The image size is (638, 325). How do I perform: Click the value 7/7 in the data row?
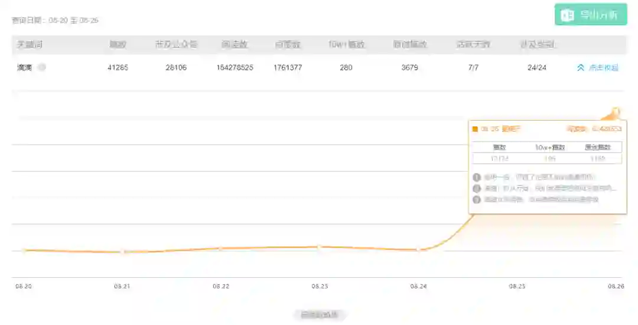click(x=473, y=67)
